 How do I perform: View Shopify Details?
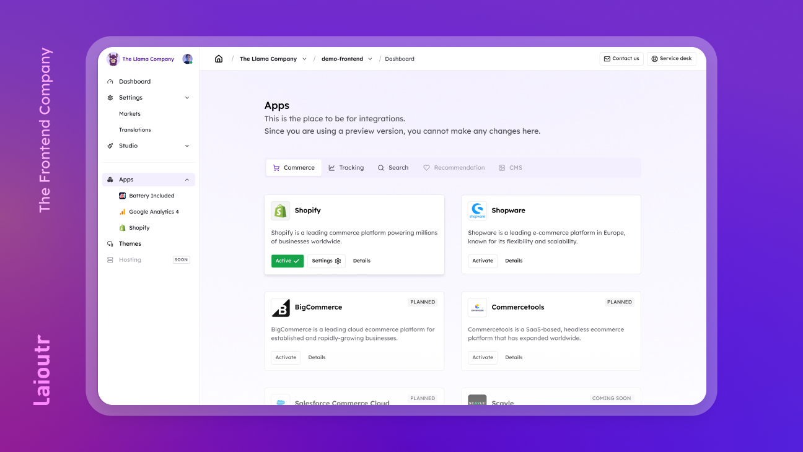[x=362, y=261]
